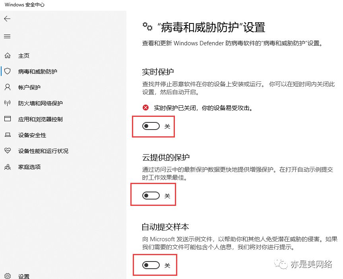Screen dimensions: 343x279
Task: Click the double-gear icon in page title
Action: pyautogui.click(x=147, y=27)
